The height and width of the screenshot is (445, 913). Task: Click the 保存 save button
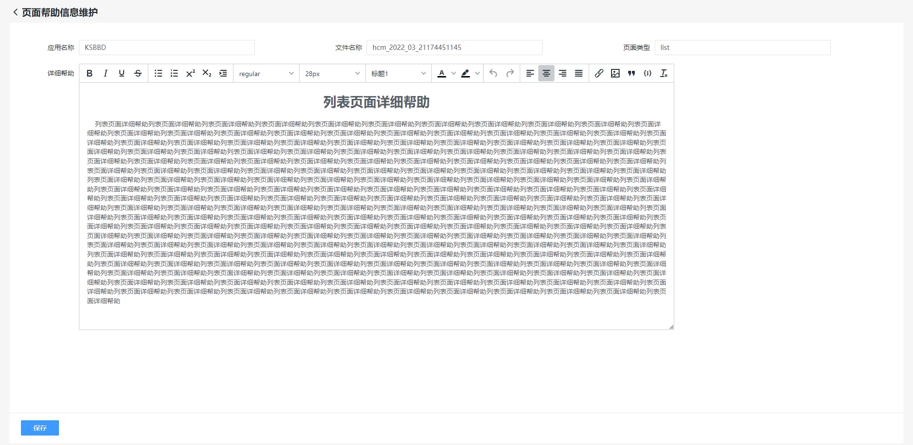(40, 428)
